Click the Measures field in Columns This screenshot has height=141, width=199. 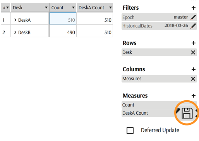point(159,79)
